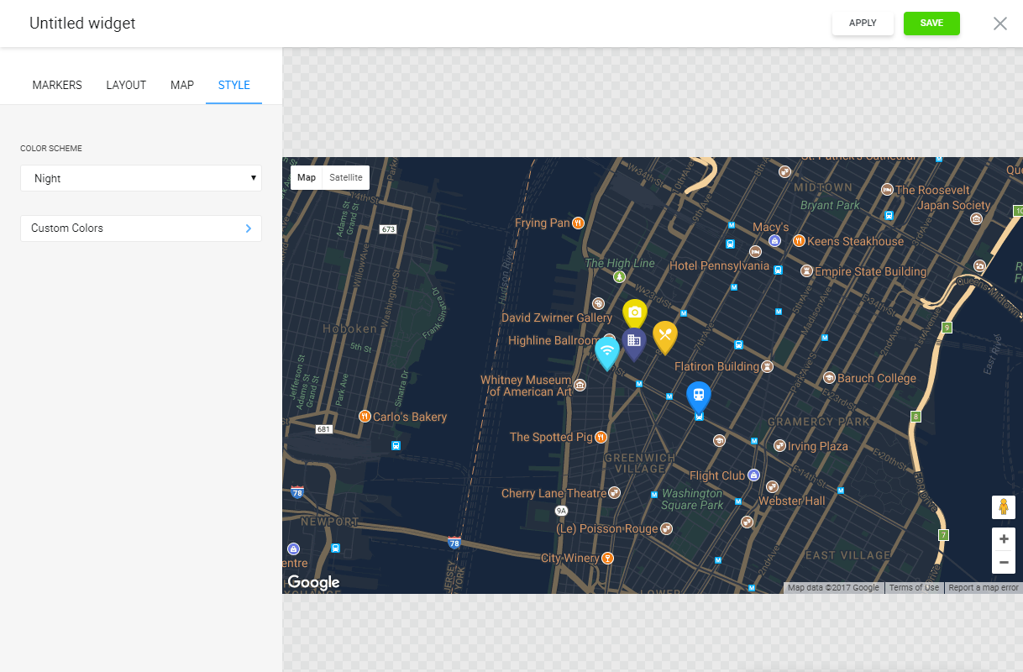Click City Winery bar icon
The width and height of the screenshot is (1023, 672).
coord(608,559)
